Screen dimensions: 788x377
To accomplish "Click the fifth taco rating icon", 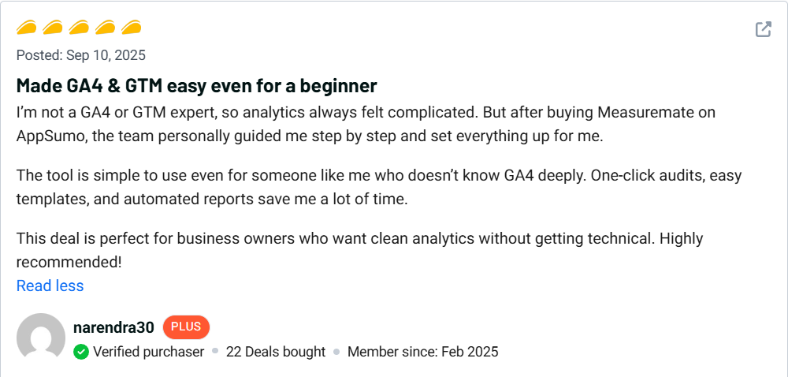I will coord(131,28).
